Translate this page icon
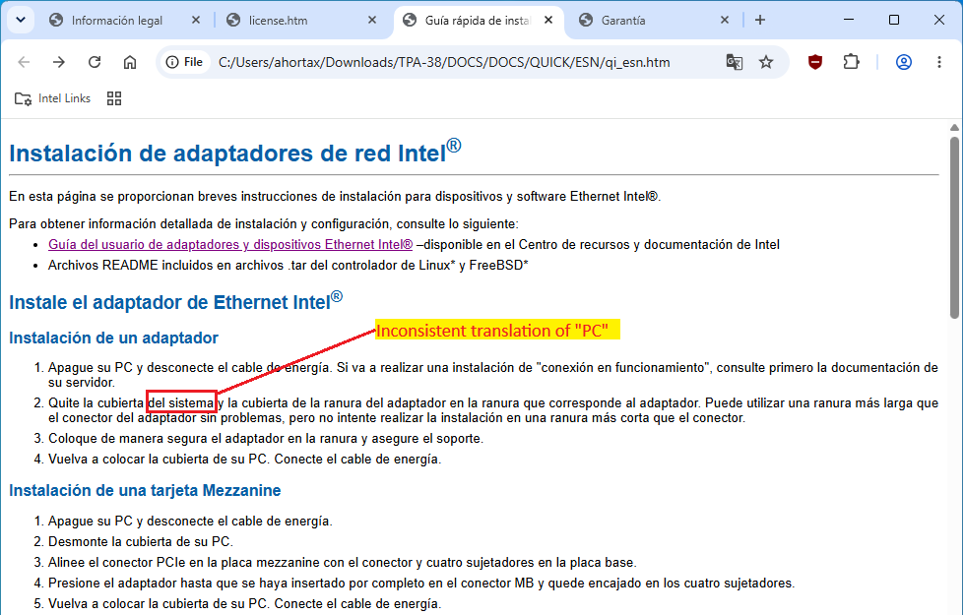This screenshot has height=615, width=964. 734,62
